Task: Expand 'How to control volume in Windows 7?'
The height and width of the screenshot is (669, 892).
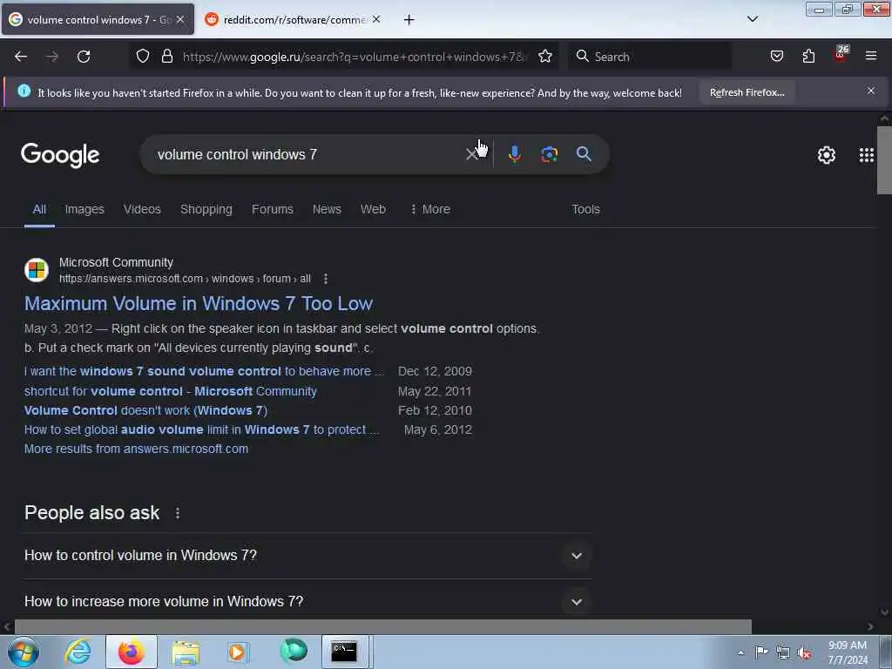Action: tap(307, 556)
